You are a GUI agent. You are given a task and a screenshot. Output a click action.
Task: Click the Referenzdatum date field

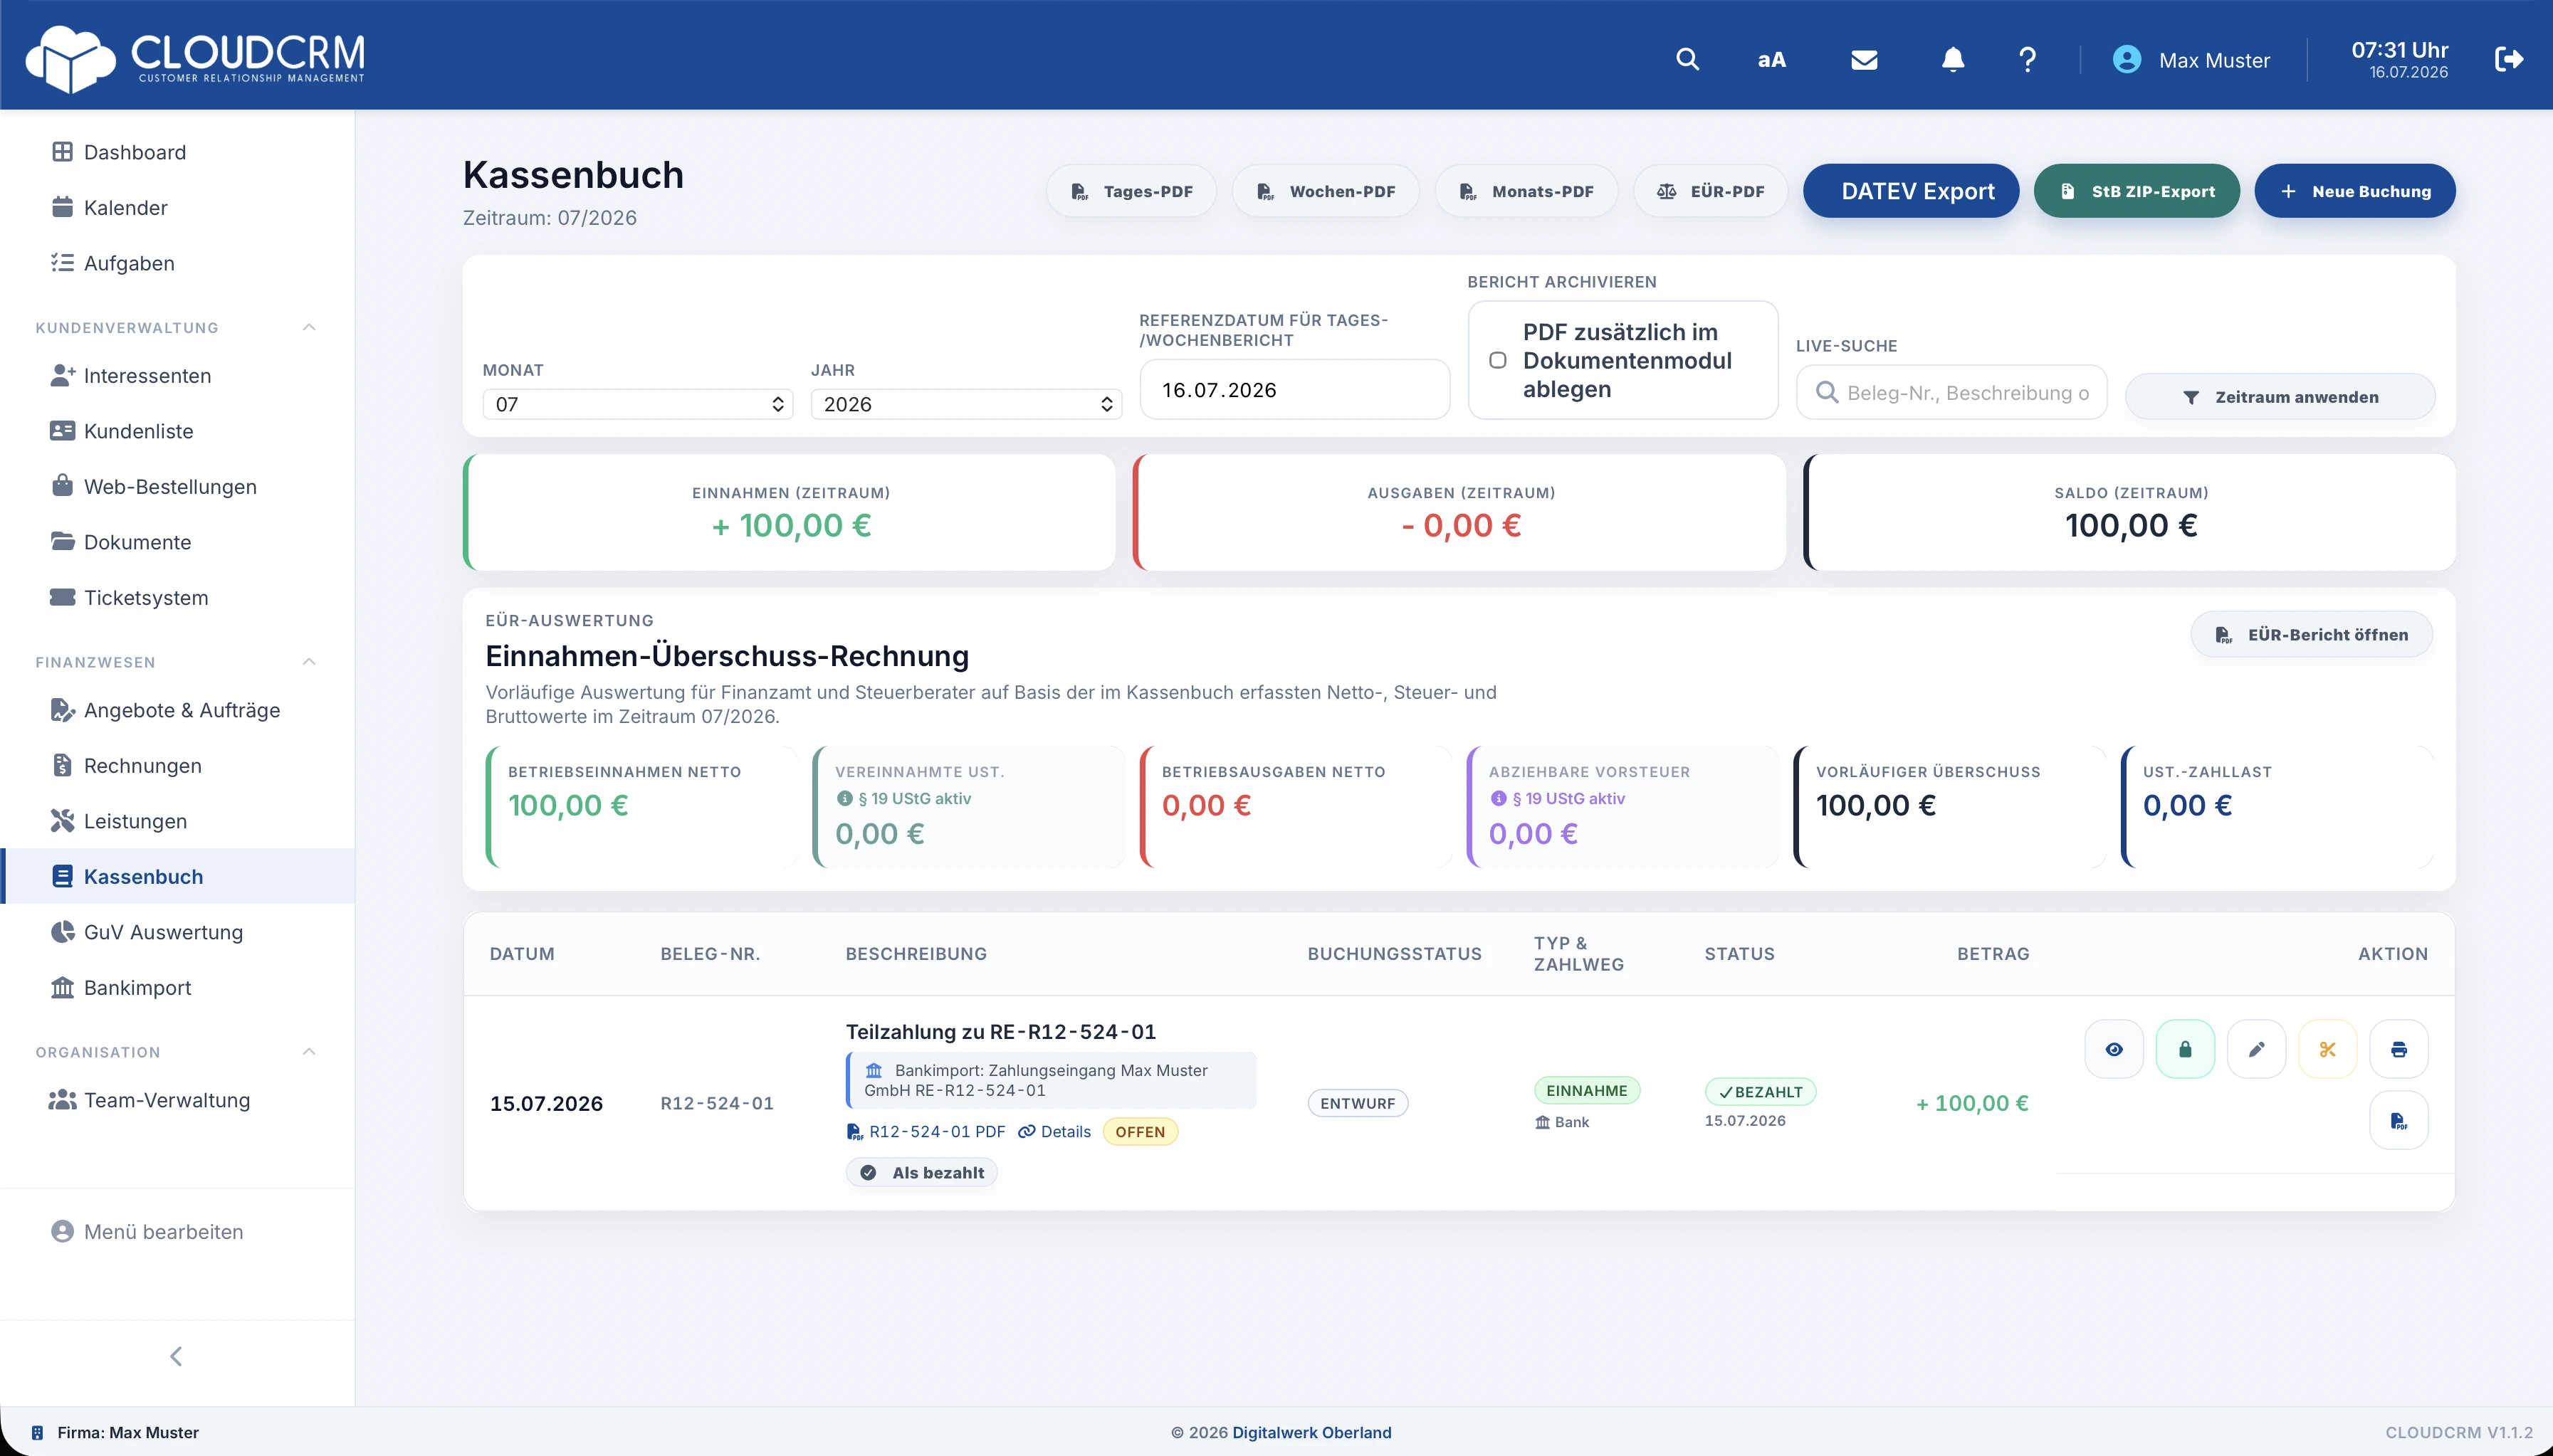pos(1294,390)
